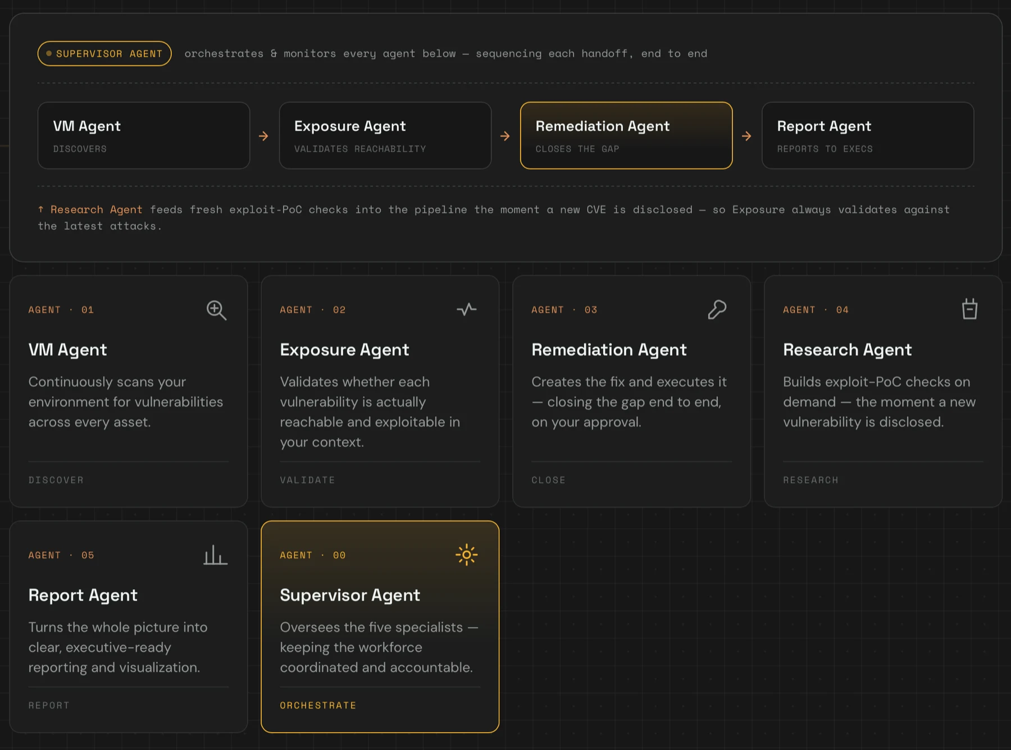This screenshot has width=1011, height=750.
Task: Click the Remediation Agent card title
Action: (x=609, y=350)
